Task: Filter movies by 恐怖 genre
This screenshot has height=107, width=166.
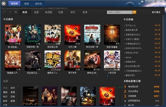Action: [13, 96]
